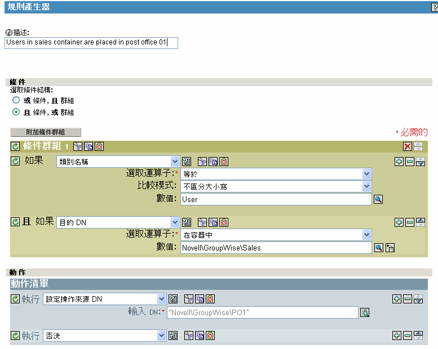The width and height of the screenshot is (438, 349).
Task: Cut the 否決 action row
Action: (x=189, y=335)
